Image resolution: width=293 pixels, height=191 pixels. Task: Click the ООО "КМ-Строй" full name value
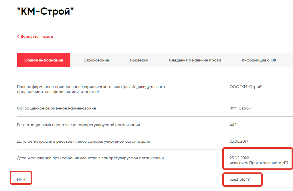click(x=246, y=87)
